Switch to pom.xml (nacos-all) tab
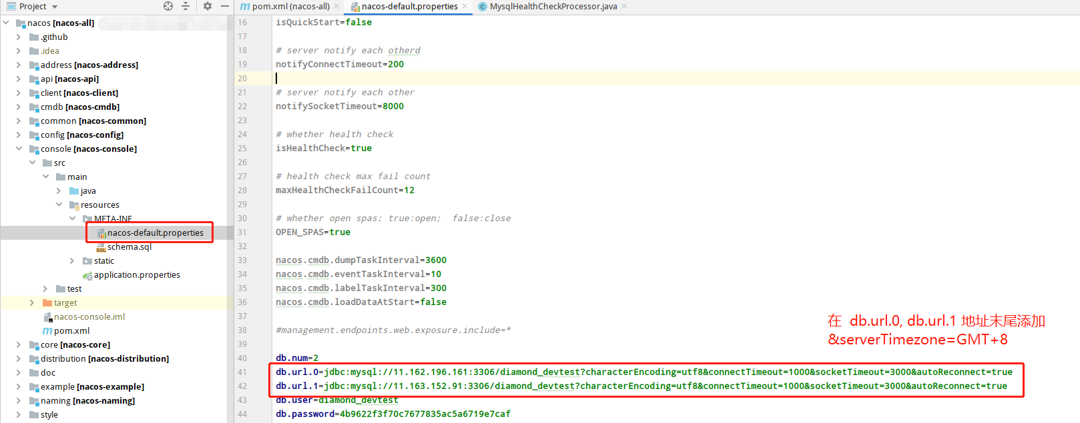The width and height of the screenshot is (1080, 423). tap(291, 6)
